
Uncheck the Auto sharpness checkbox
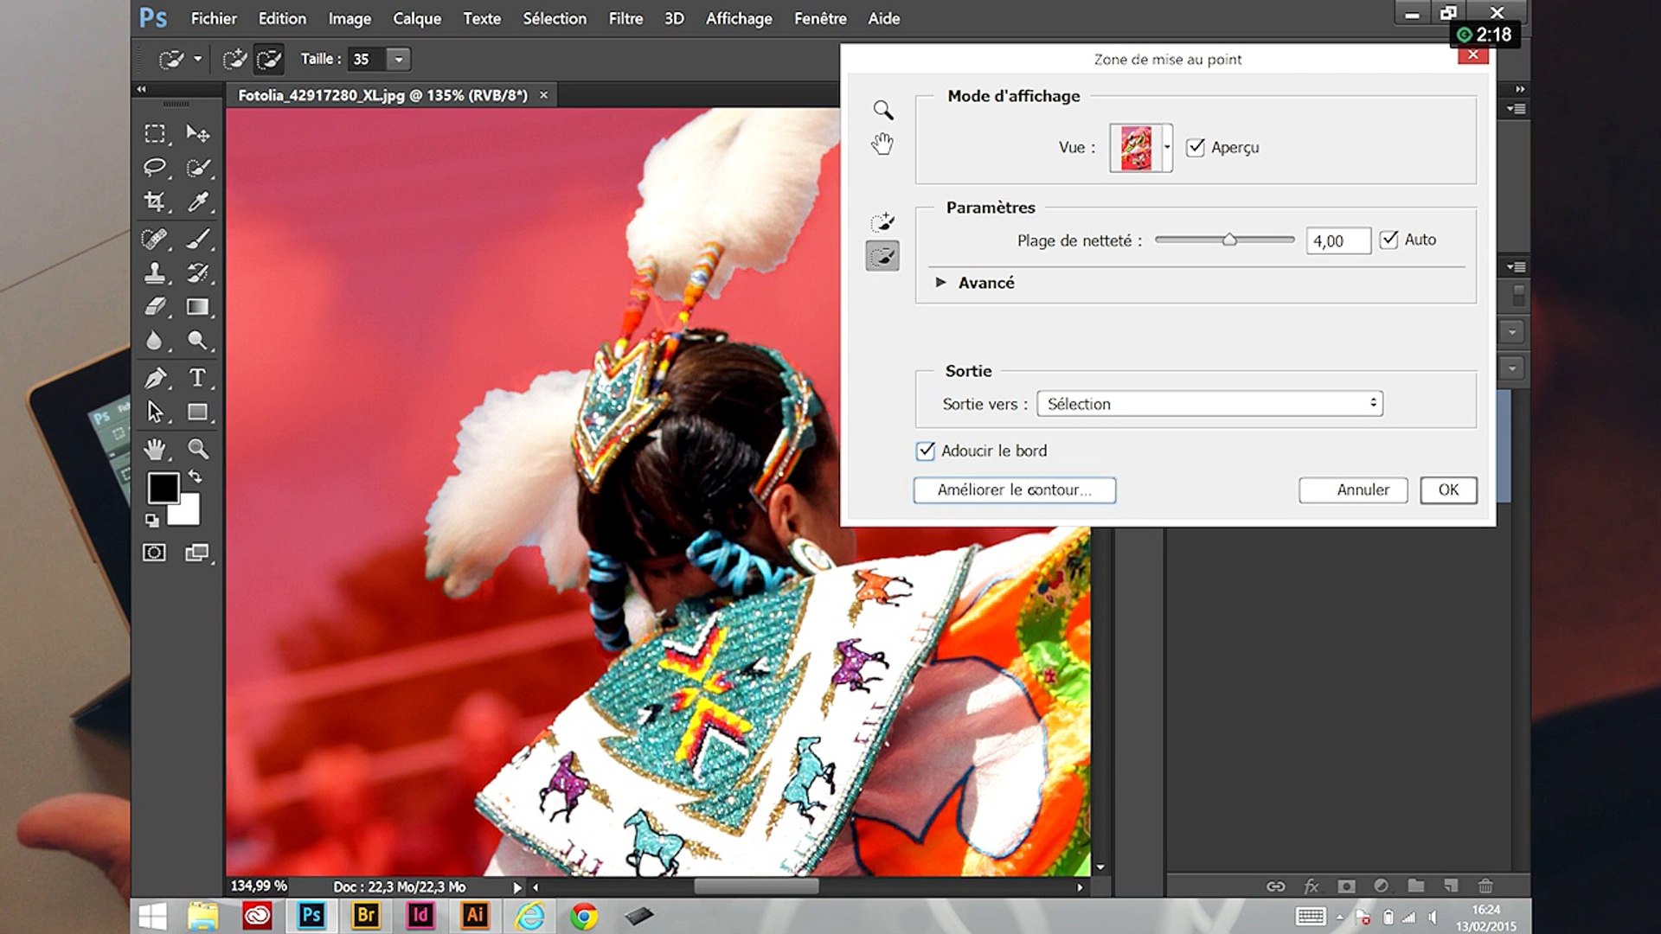click(1388, 240)
